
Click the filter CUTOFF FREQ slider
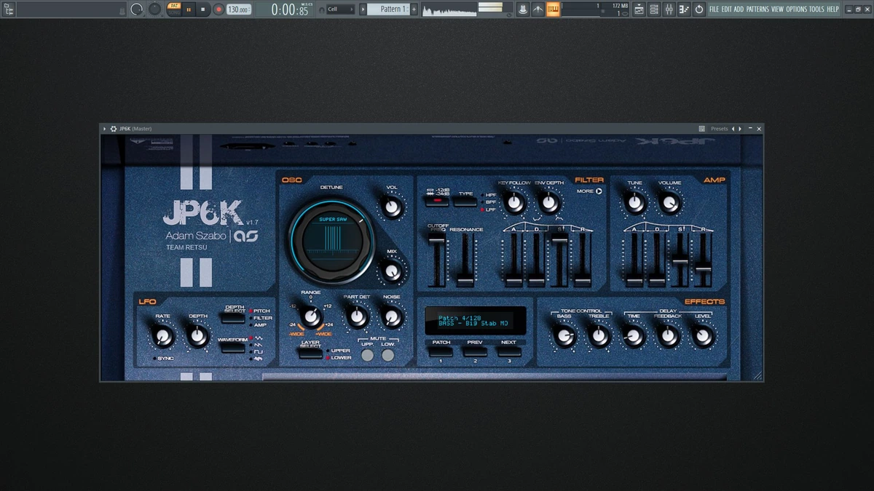437,258
